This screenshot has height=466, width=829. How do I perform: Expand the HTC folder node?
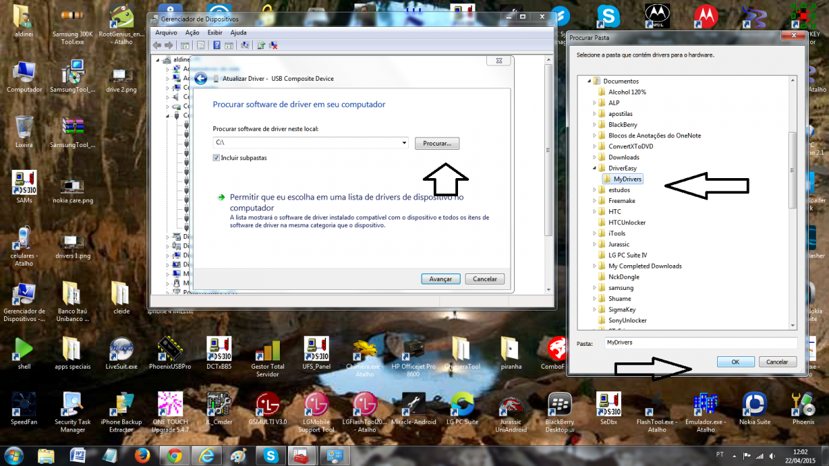coord(594,212)
